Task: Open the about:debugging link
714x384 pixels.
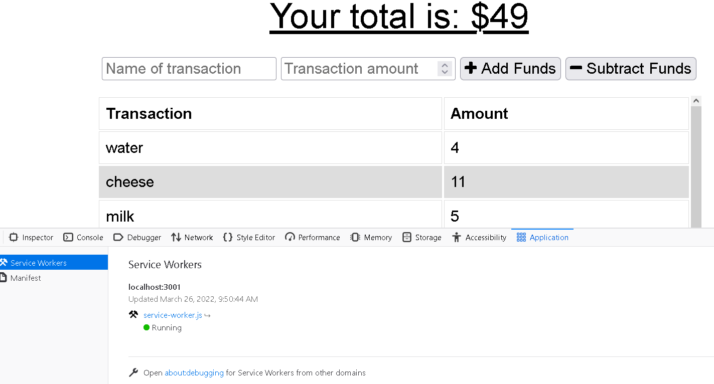Action: [x=194, y=372]
